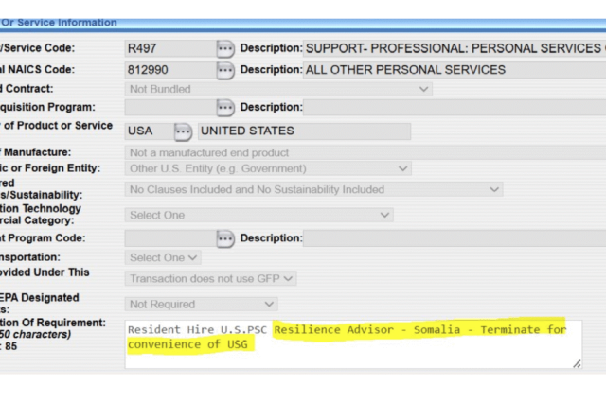Open the Not Bundled contract dropdown
The height and width of the screenshot is (403, 606).
tap(278, 89)
